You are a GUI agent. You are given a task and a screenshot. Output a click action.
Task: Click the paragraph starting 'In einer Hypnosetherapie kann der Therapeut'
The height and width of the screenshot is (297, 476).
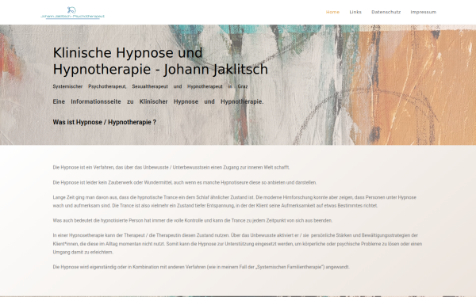[237, 244]
